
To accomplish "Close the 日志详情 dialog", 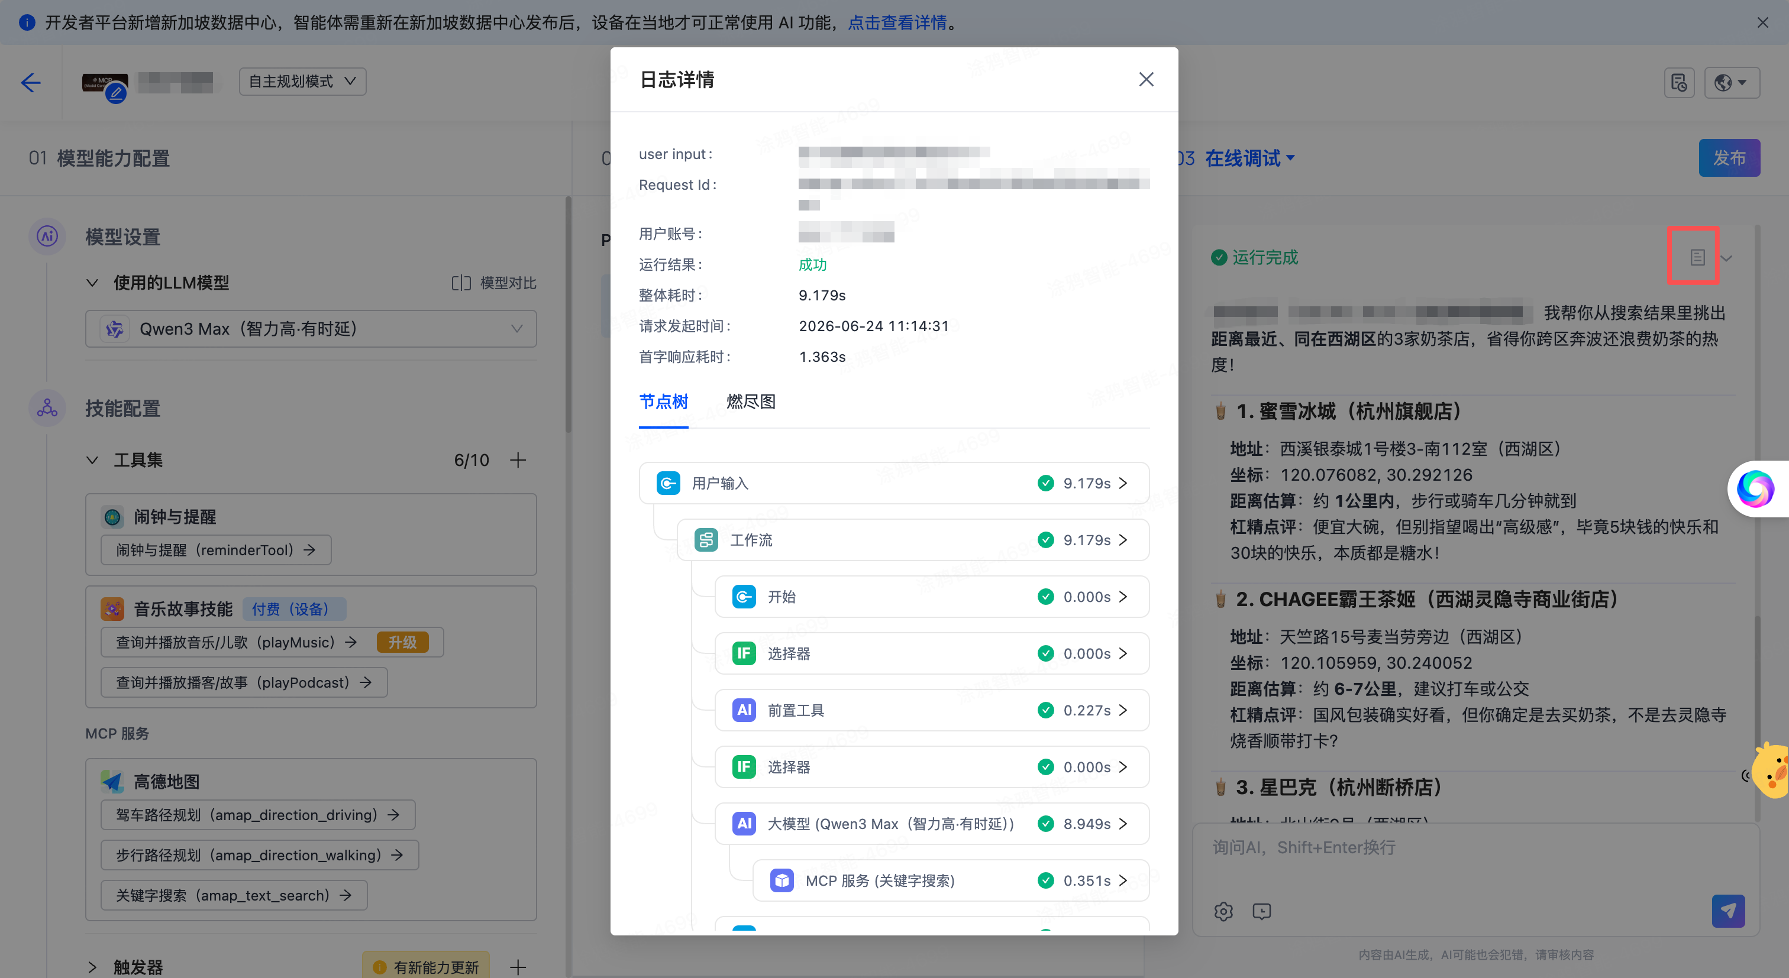I will 1146,80.
